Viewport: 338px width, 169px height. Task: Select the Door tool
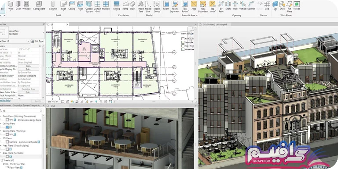pyautogui.click(x=18, y=6)
